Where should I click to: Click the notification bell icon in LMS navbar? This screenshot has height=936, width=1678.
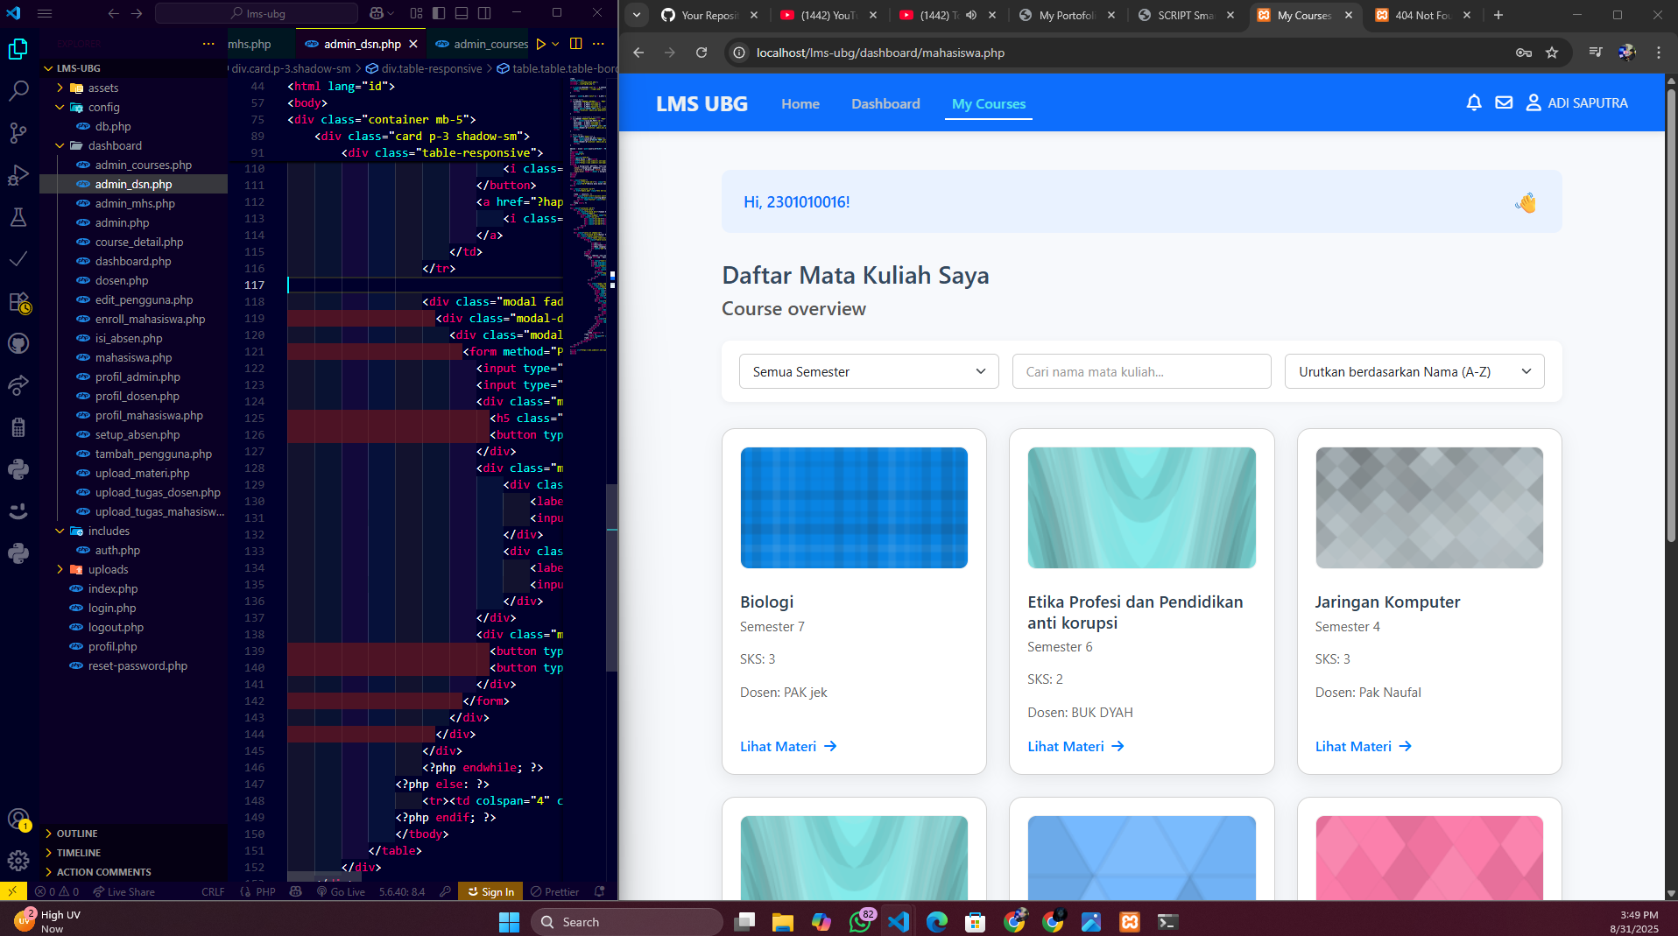[x=1474, y=103]
